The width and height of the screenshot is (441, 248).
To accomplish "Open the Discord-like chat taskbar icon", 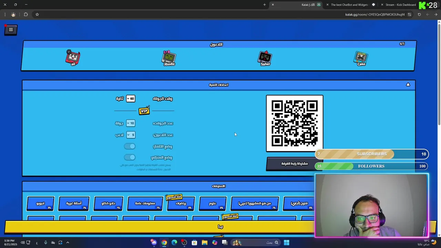I will [154, 242].
